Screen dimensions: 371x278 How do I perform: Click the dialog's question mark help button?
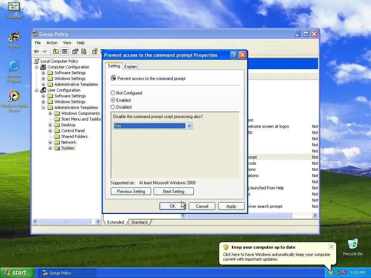tap(234, 55)
